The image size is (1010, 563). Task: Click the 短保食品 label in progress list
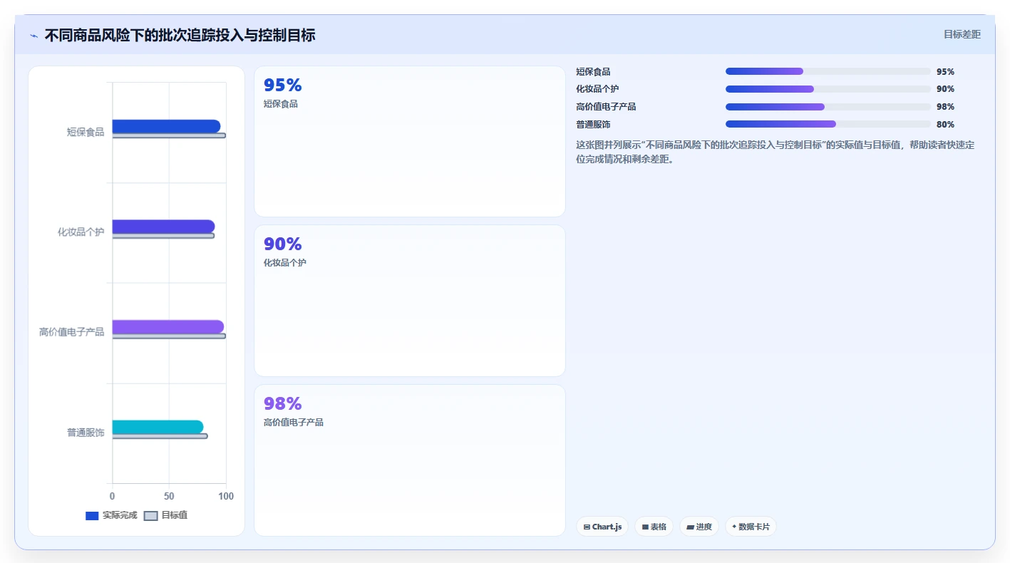pos(593,72)
